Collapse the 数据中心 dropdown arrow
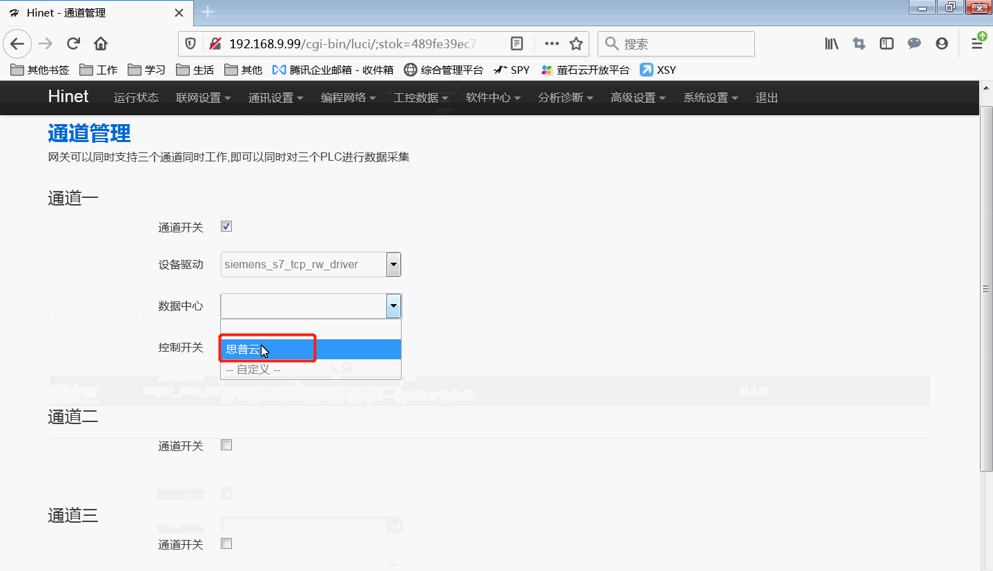 [393, 305]
